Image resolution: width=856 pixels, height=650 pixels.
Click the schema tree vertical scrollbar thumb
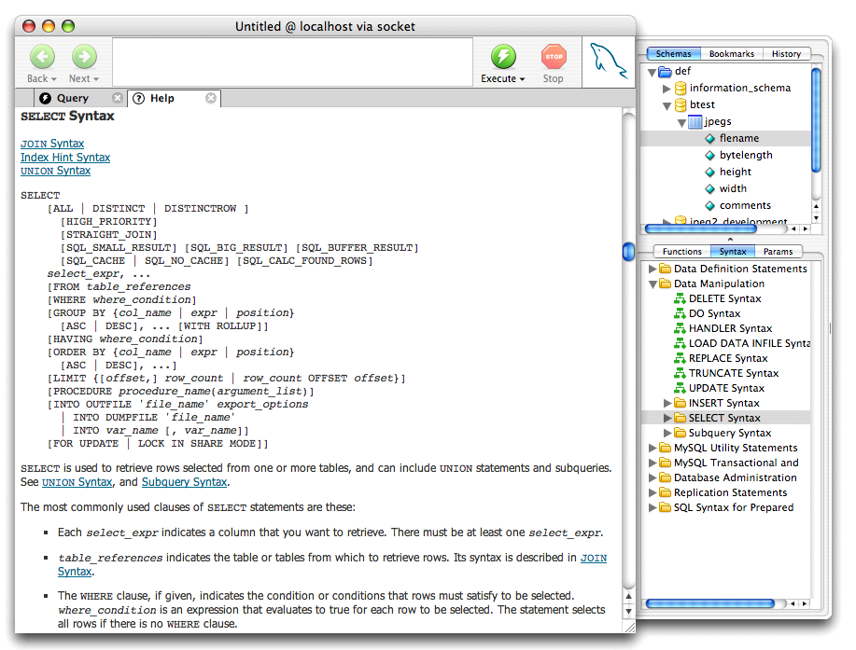816,120
